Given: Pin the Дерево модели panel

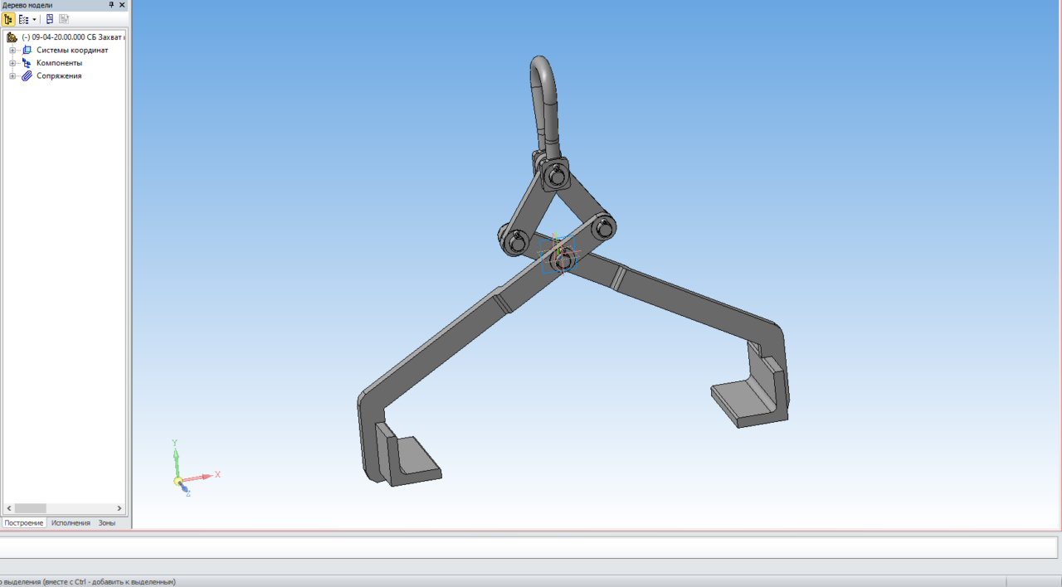Looking at the screenshot, I should [111, 5].
